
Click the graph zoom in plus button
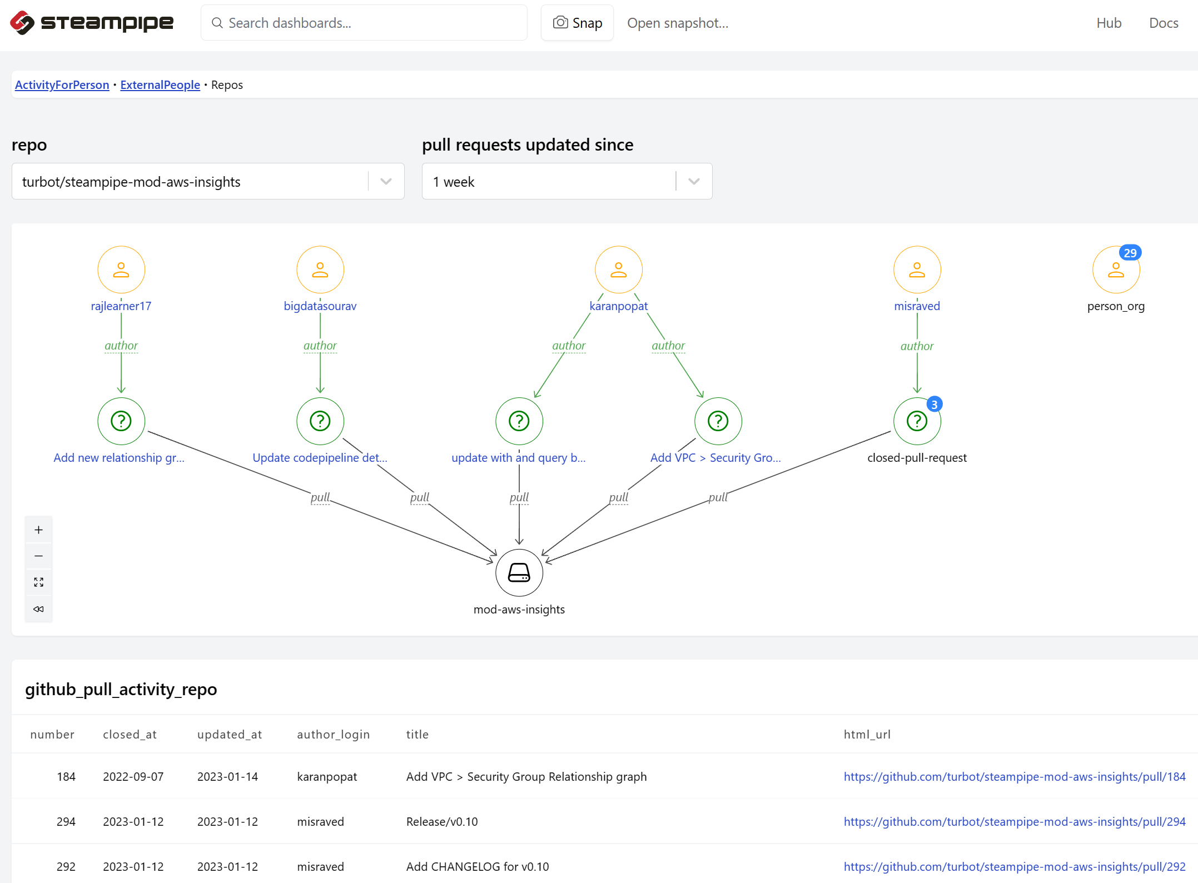click(38, 530)
